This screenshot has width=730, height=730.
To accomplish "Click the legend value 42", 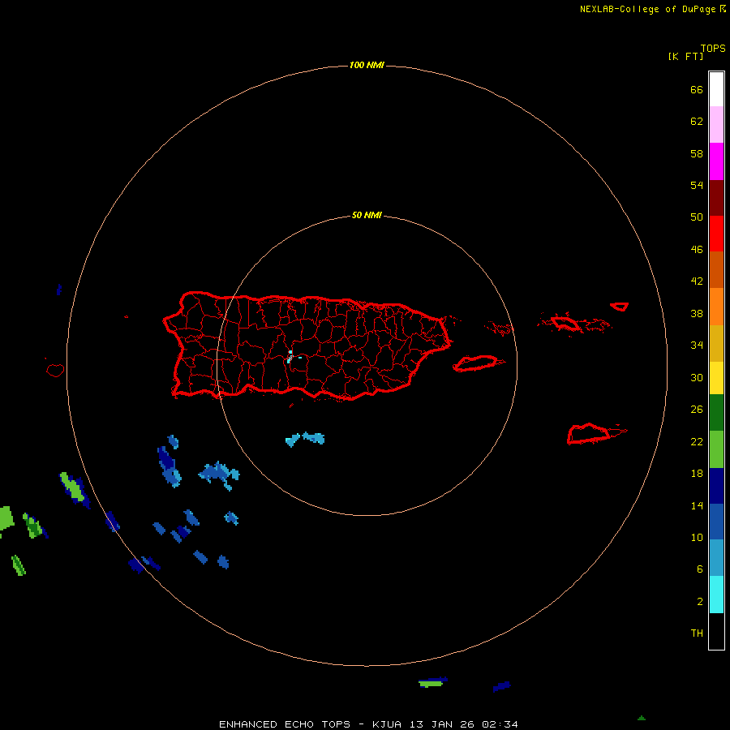I will tap(697, 281).
